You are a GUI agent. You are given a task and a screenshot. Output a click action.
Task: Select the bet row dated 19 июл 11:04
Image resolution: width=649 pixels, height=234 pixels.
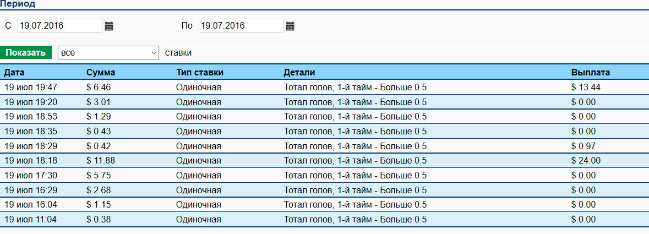(31, 220)
